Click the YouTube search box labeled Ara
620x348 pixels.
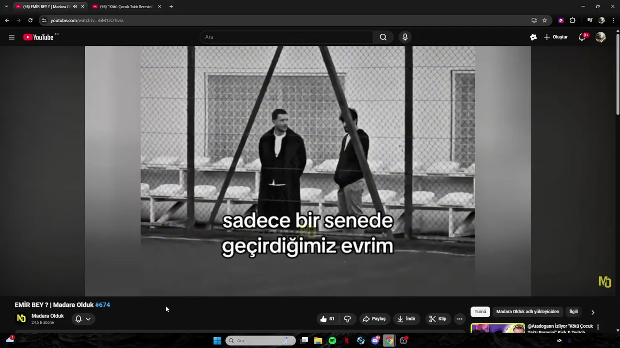pyautogui.click(x=286, y=37)
